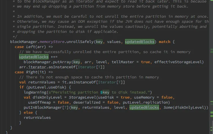Click the comment line starting 'In addition, we must'
The height and width of the screenshot is (134, 213).
coord(110,17)
